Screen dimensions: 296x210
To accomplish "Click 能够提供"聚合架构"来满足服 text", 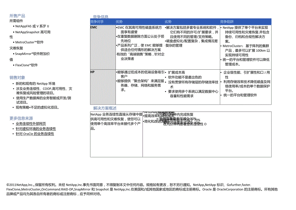I will click(141, 81).
